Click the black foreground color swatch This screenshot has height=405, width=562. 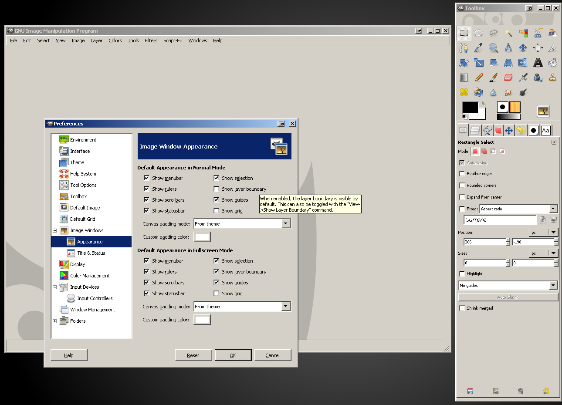[x=470, y=107]
